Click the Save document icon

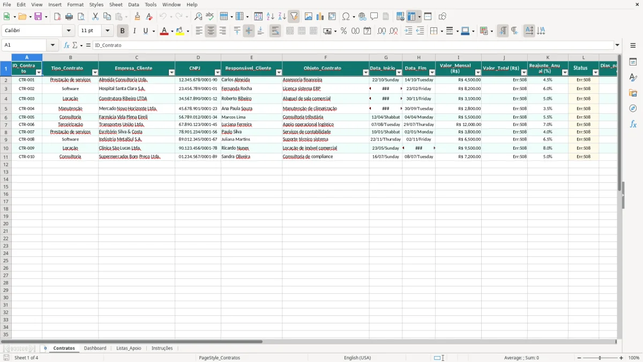point(38,17)
